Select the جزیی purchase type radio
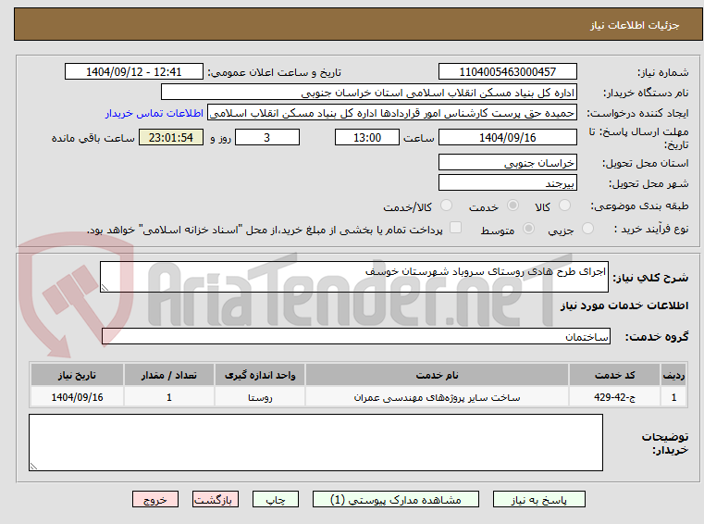 [x=587, y=229]
